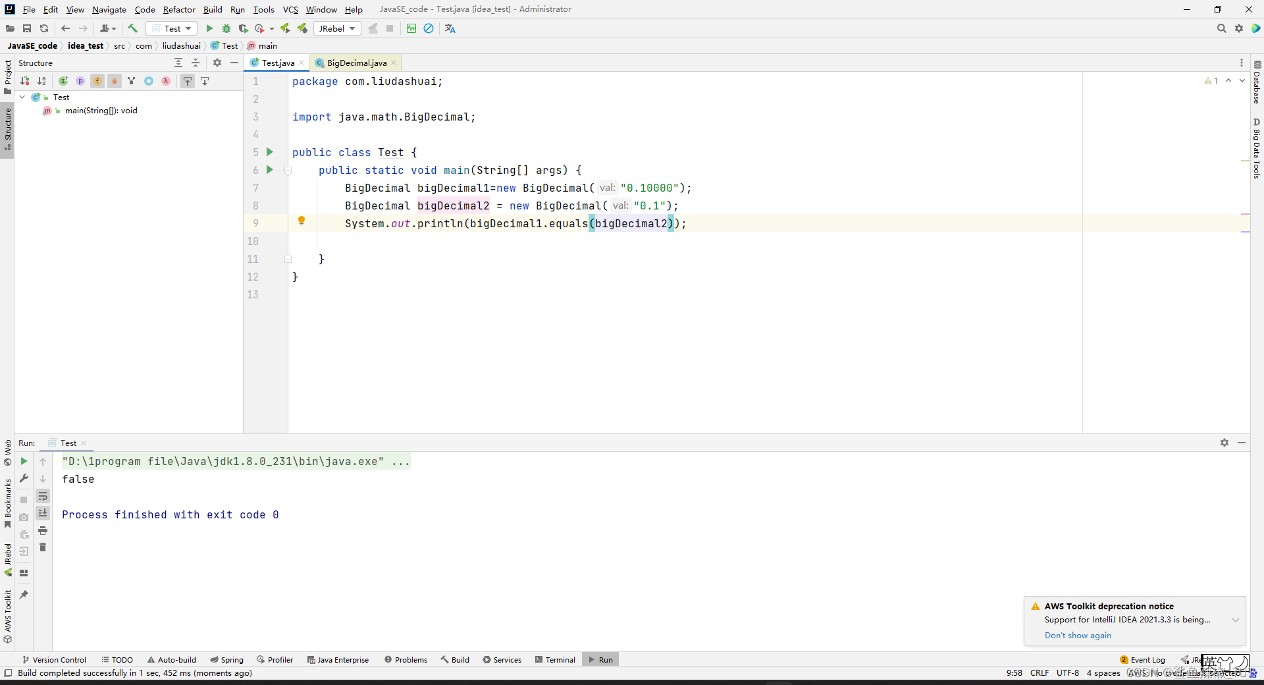Image resolution: width=1264 pixels, height=685 pixels.
Task: Click Don't show again link
Action: 1078,635
